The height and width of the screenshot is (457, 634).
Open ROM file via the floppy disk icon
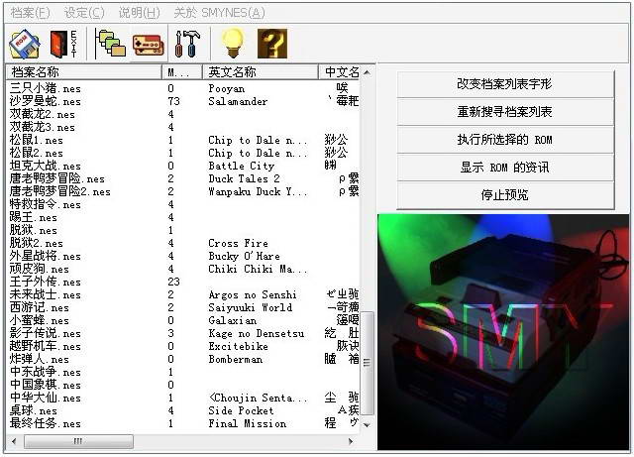point(24,43)
